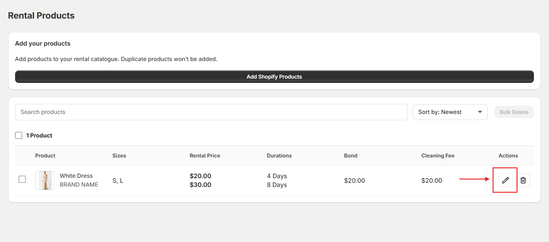Tick the White Dress row checkbox
This screenshot has width=549, height=242.
[22, 179]
